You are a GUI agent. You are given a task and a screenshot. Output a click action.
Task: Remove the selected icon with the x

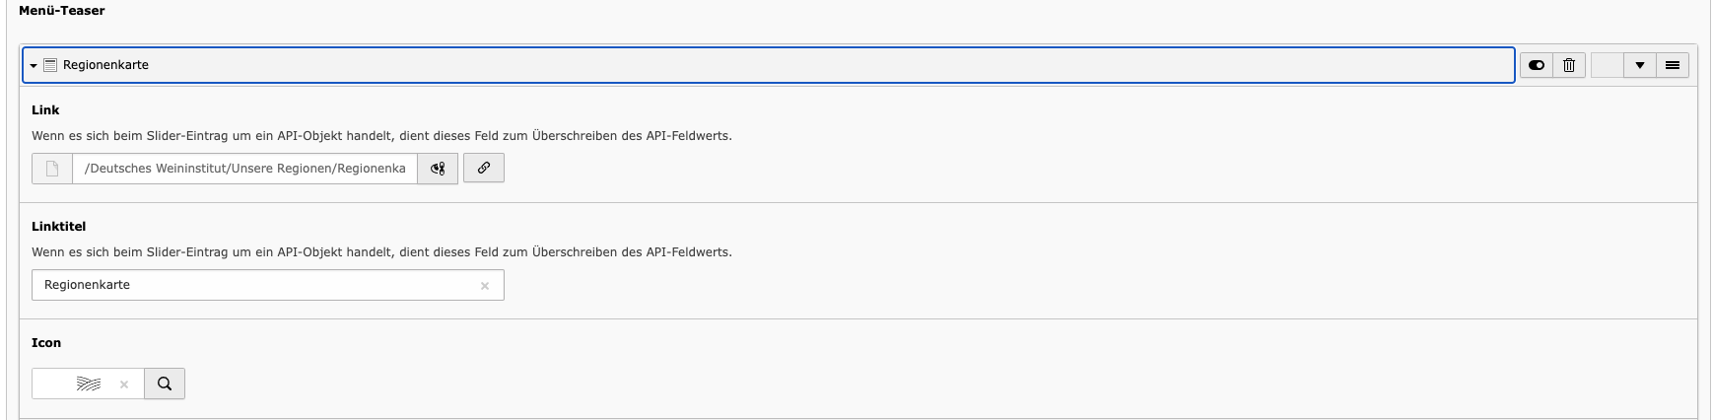click(x=124, y=385)
